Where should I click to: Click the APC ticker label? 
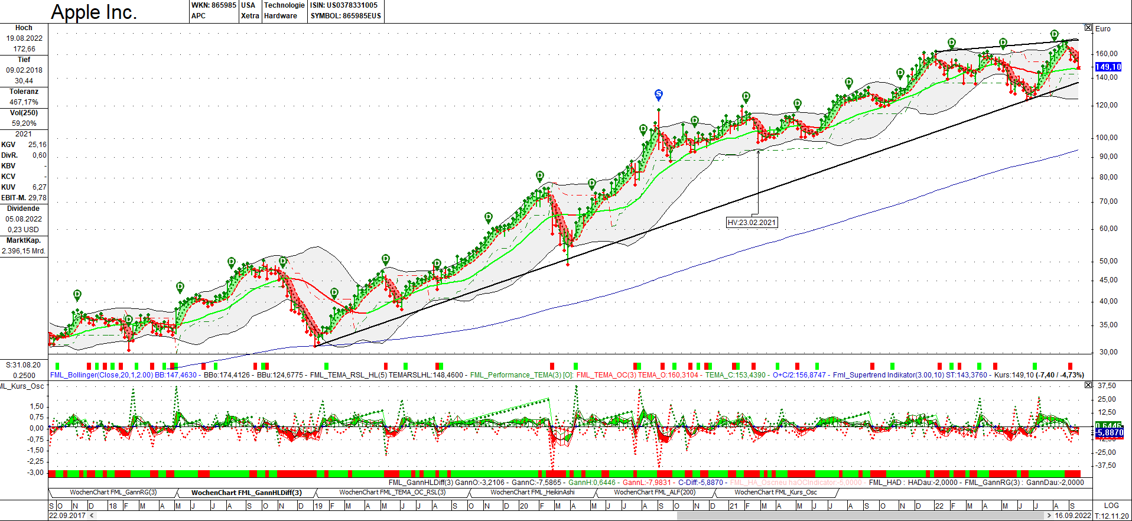[x=199, y=16]
